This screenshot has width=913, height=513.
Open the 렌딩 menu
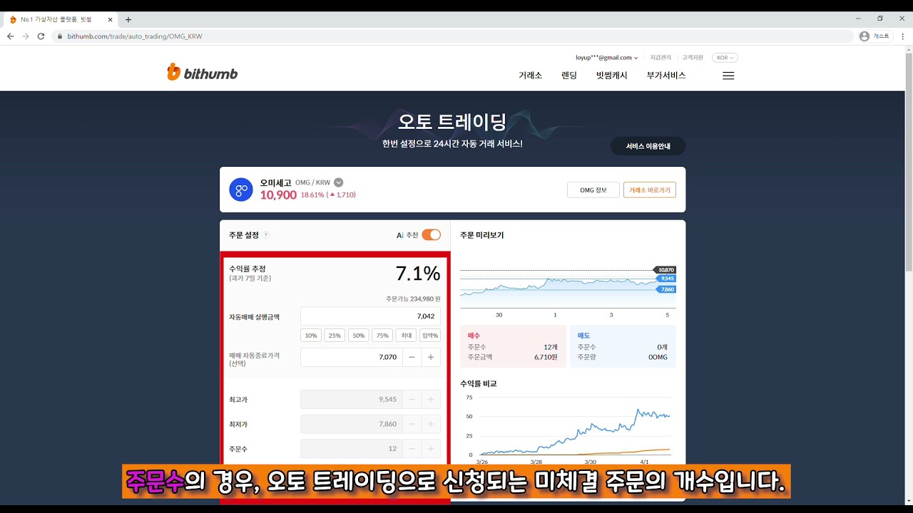(x=569, y=76)
